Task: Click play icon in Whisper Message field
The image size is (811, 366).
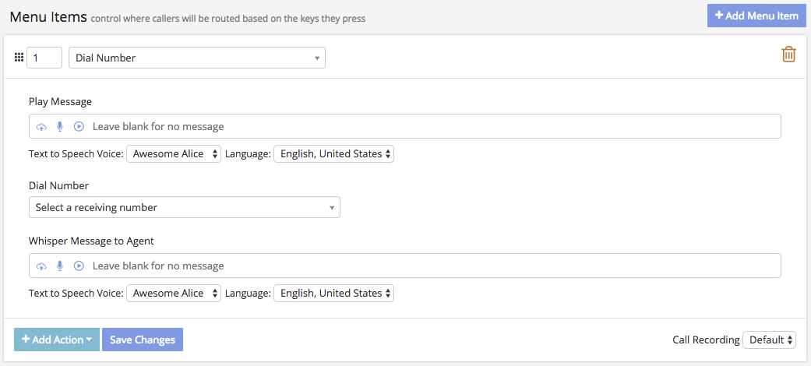Action: (79, 266)
